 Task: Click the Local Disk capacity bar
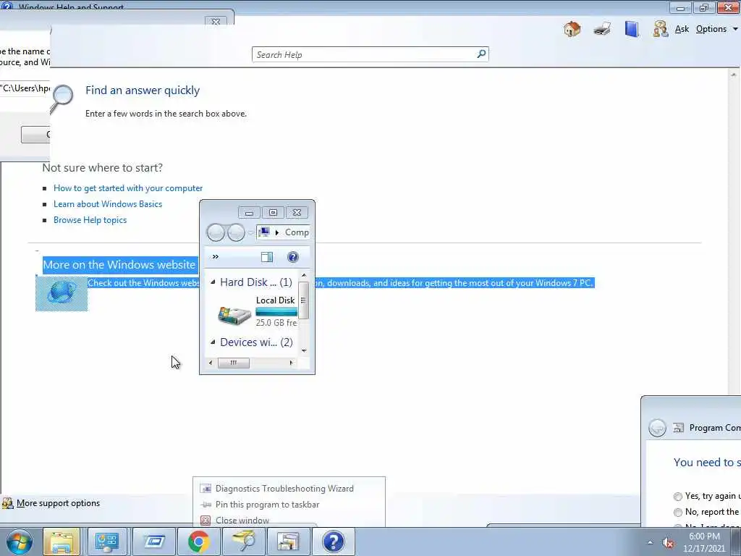point(276,311)
